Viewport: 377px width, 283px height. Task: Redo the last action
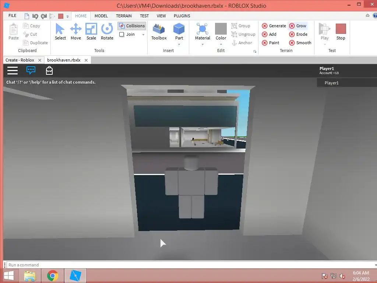click(x=44, y=16)
